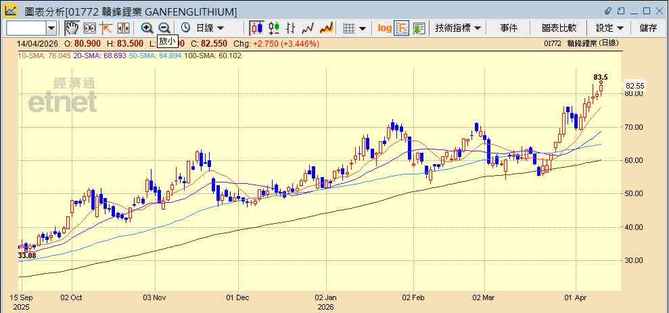This screenshot has height=313, width=669.
Task: Switch to line chart type
Action: click(x=308, y=28)
